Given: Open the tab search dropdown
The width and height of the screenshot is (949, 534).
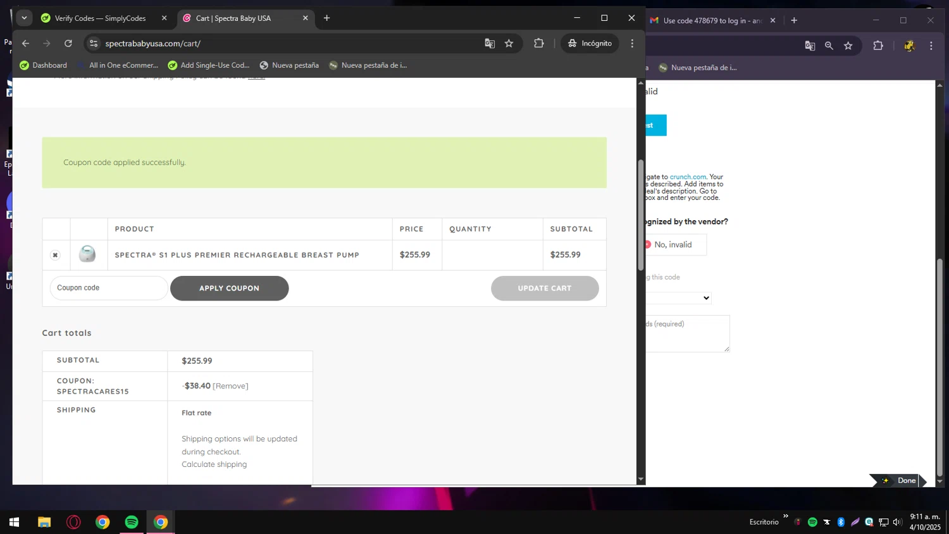Looking at the screenshot, I should [x=24, y=18].
